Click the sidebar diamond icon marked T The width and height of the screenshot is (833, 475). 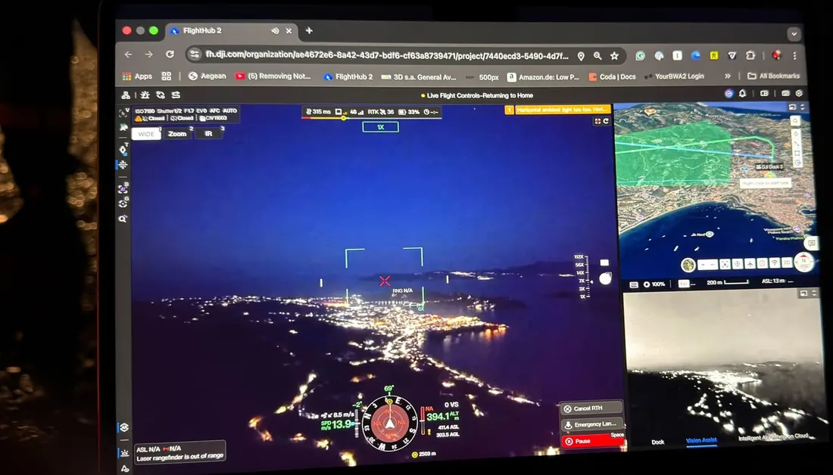(123, 148)
